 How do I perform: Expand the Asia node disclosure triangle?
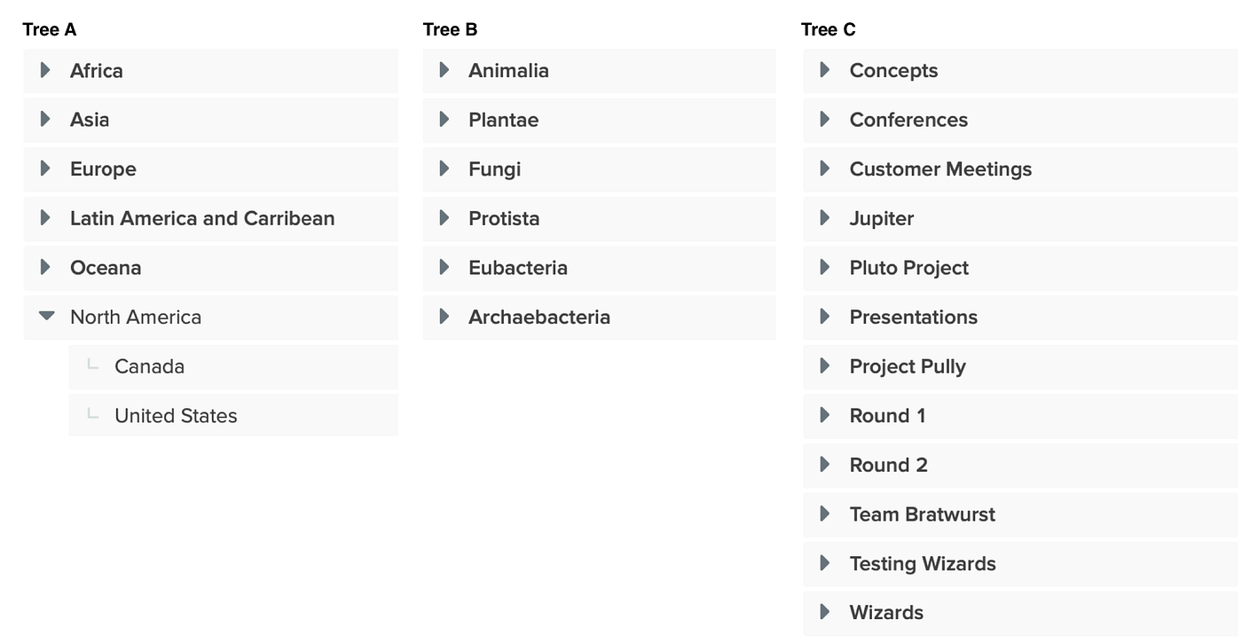coord(45,119)
